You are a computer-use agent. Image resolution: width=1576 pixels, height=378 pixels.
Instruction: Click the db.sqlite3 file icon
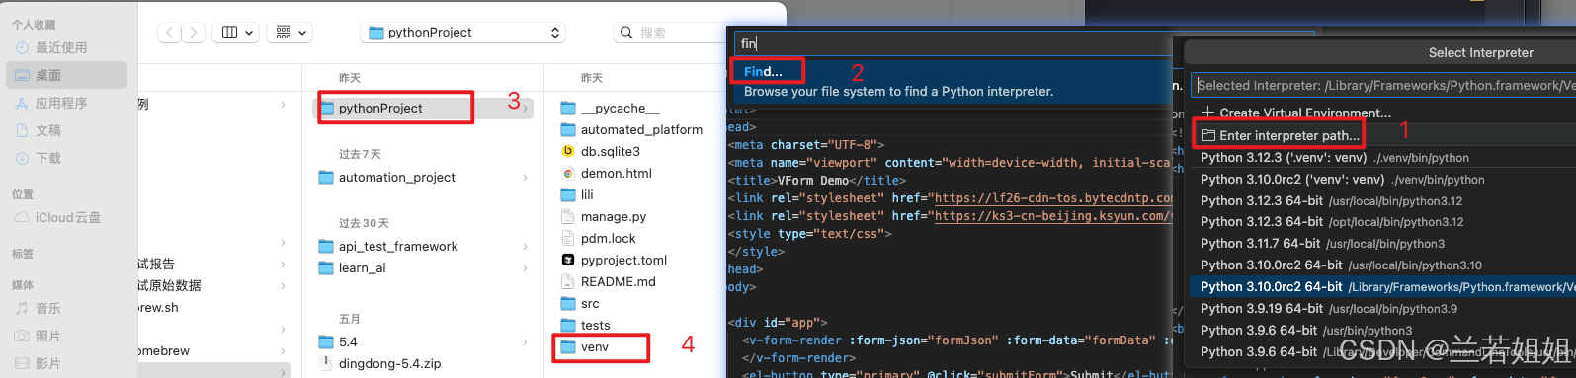tap(568, 151)
